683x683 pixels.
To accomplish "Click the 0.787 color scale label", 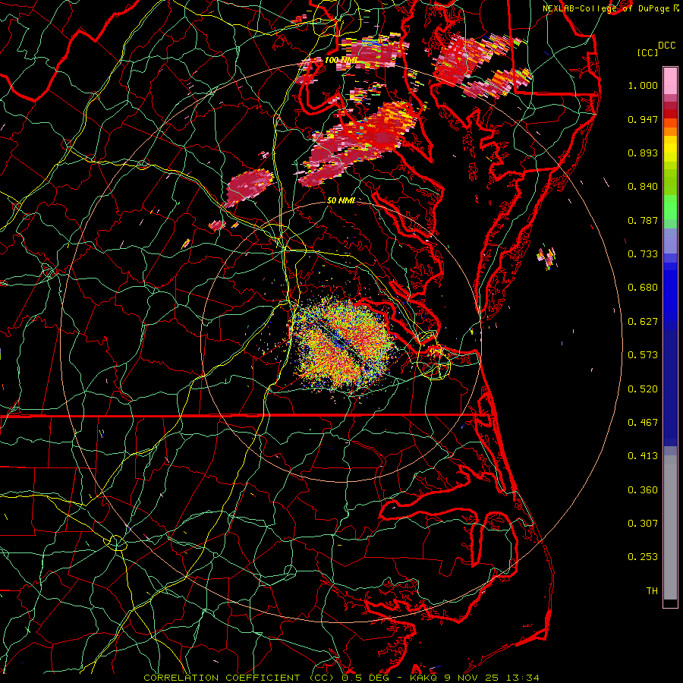I will click(x=643, y=220).
